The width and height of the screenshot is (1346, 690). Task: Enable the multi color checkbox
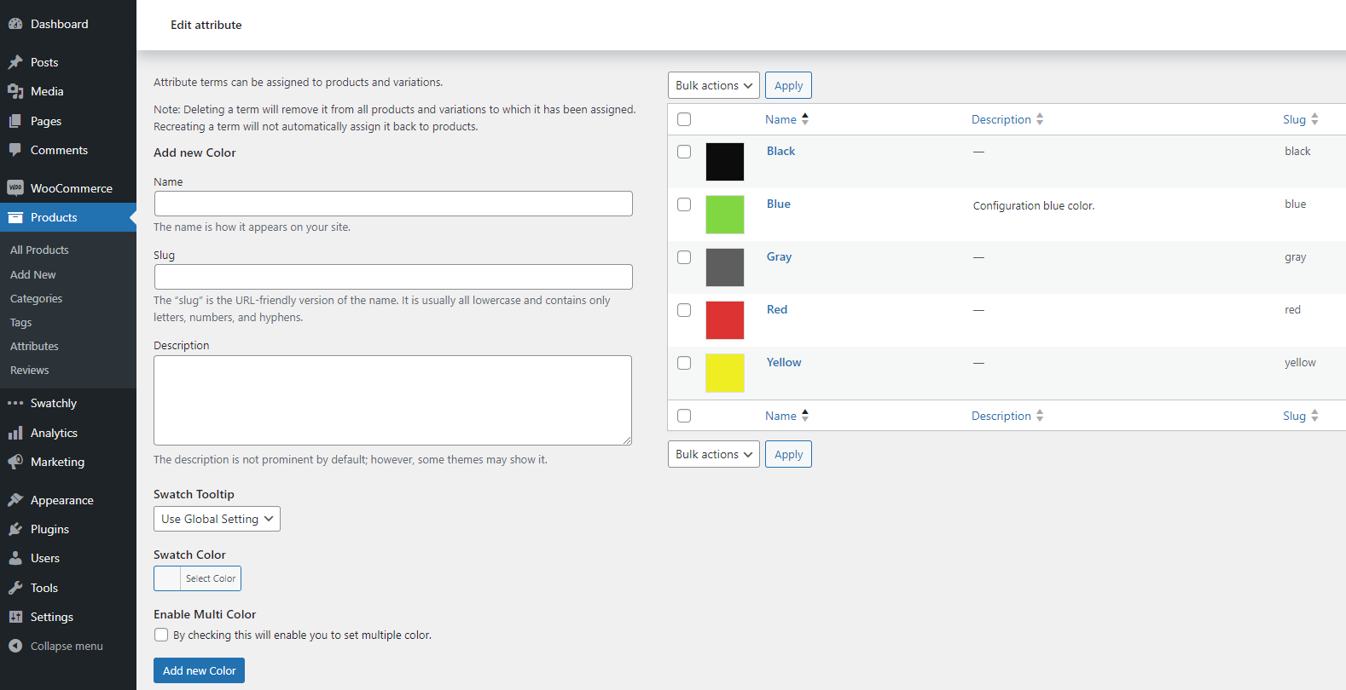tap(161, 635)
